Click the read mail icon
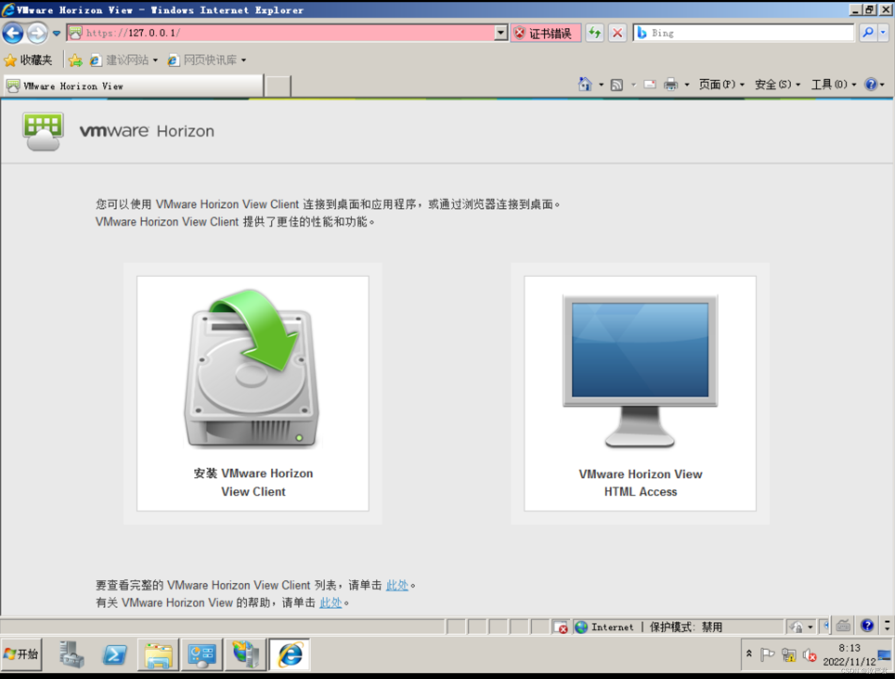 650,84
